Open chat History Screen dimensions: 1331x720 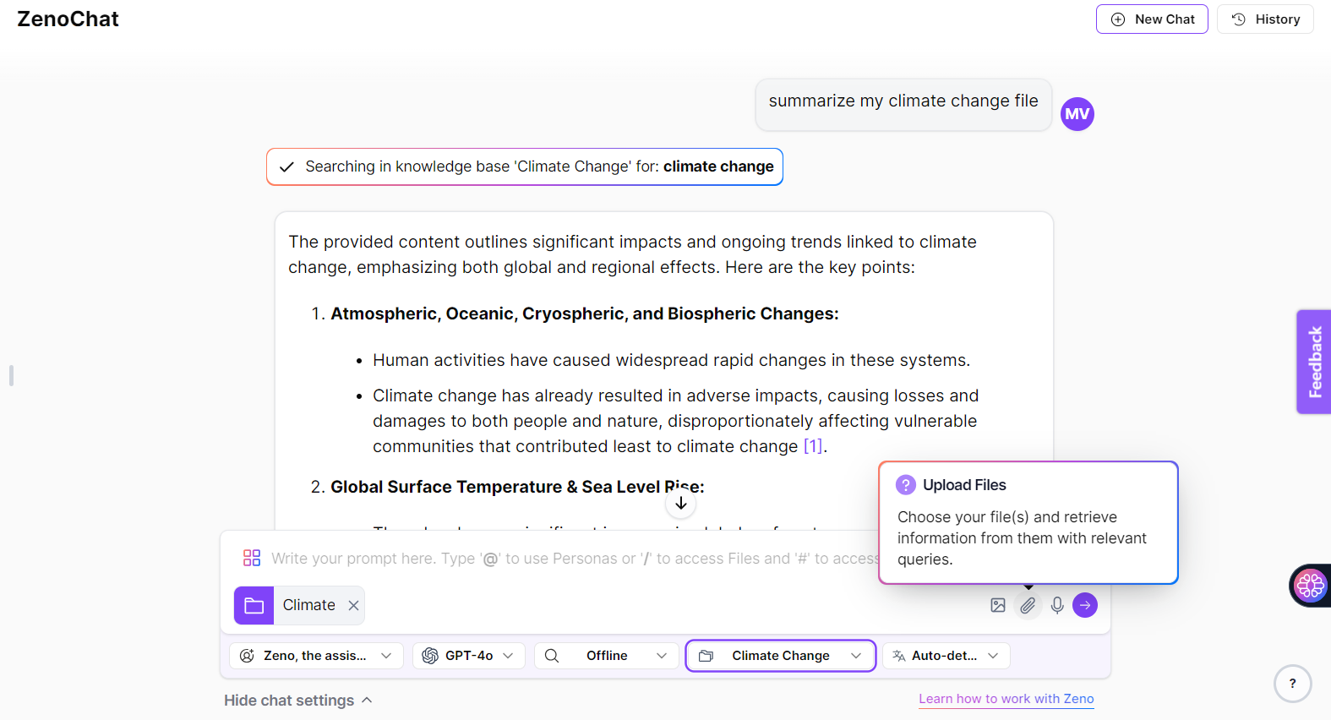1265,19
